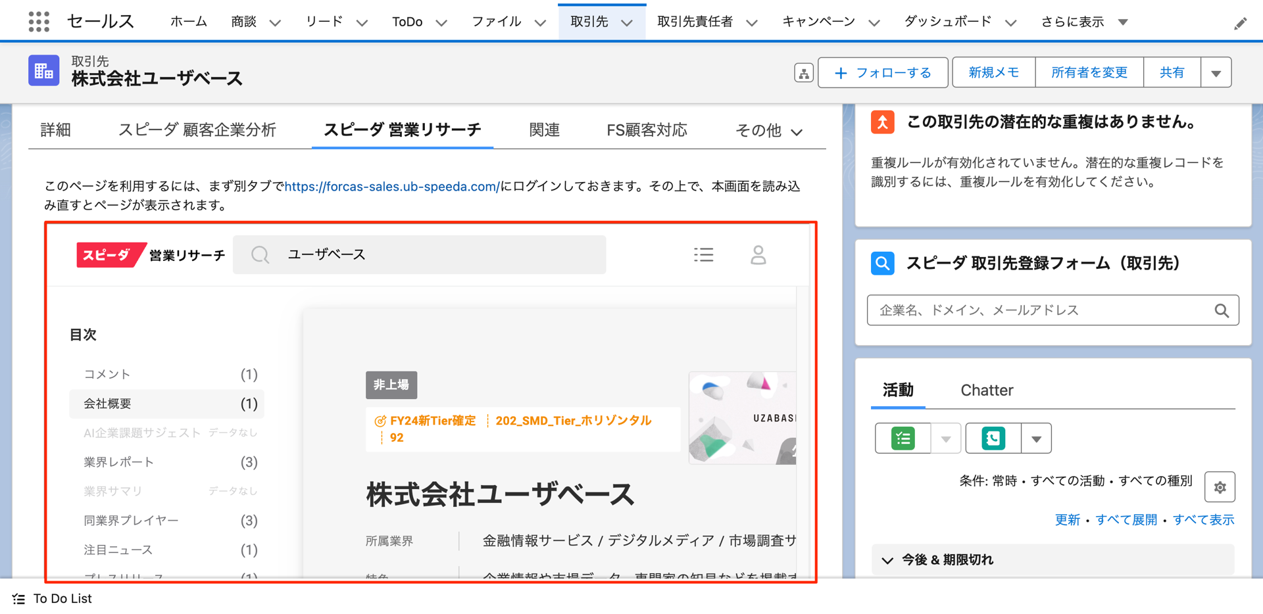Open the forcas-sales.ub-speeda.com link
The image size is (1263, 614).
tap(391, 186)
